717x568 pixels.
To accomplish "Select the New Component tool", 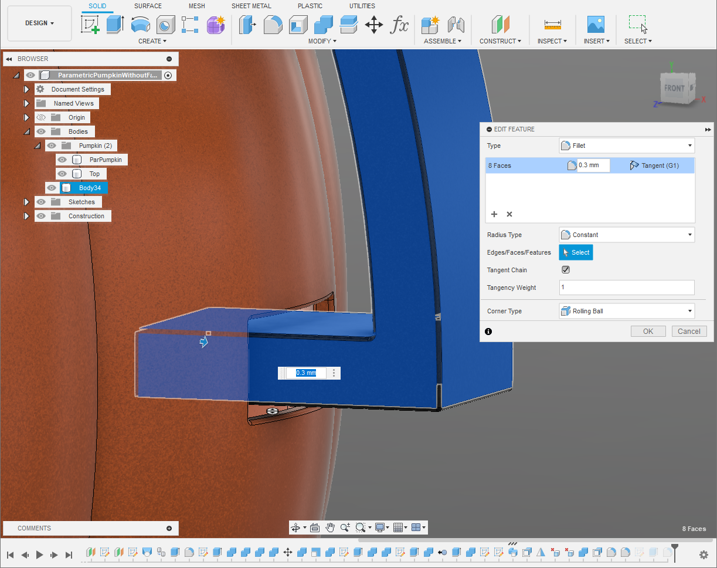I will click(430, 25).
